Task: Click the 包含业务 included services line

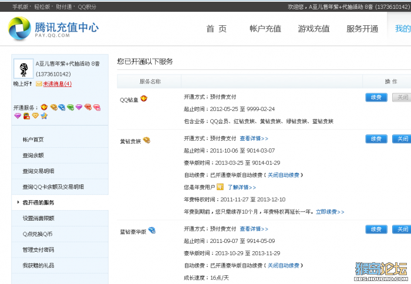Action: [259, 121]
